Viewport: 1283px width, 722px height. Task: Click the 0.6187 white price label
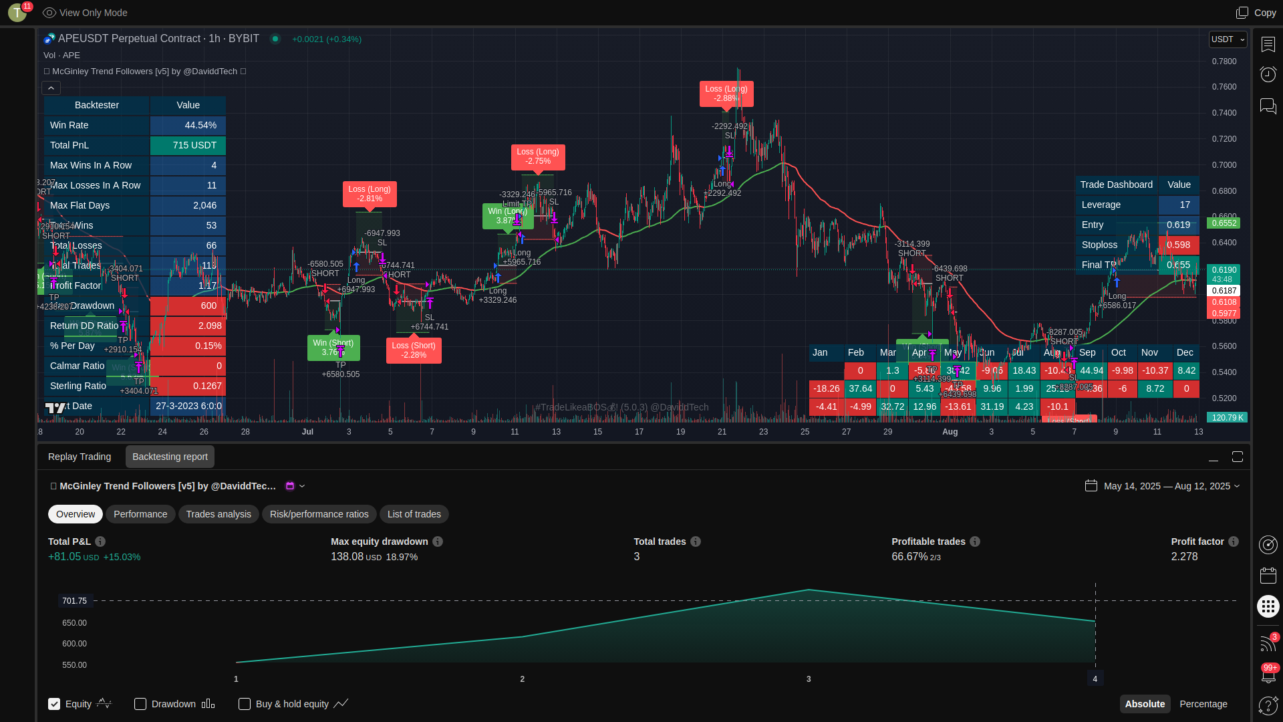tap(1224, 291)
